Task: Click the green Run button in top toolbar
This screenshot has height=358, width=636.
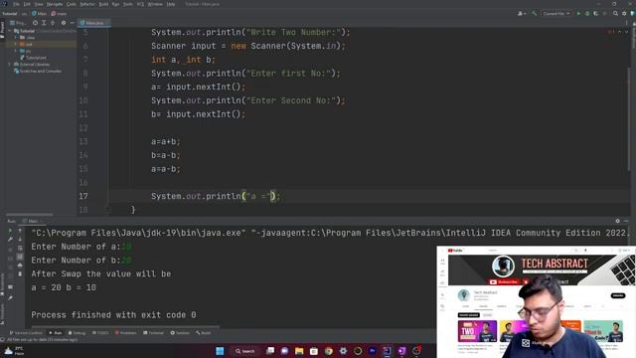Action: pyautogui.click(x=578, y=13)
